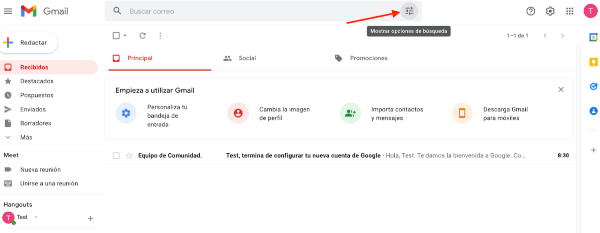This screenshot has height=233, width=600.
Task: Open Google Tasks from side panel
Action: pos(593,87)
